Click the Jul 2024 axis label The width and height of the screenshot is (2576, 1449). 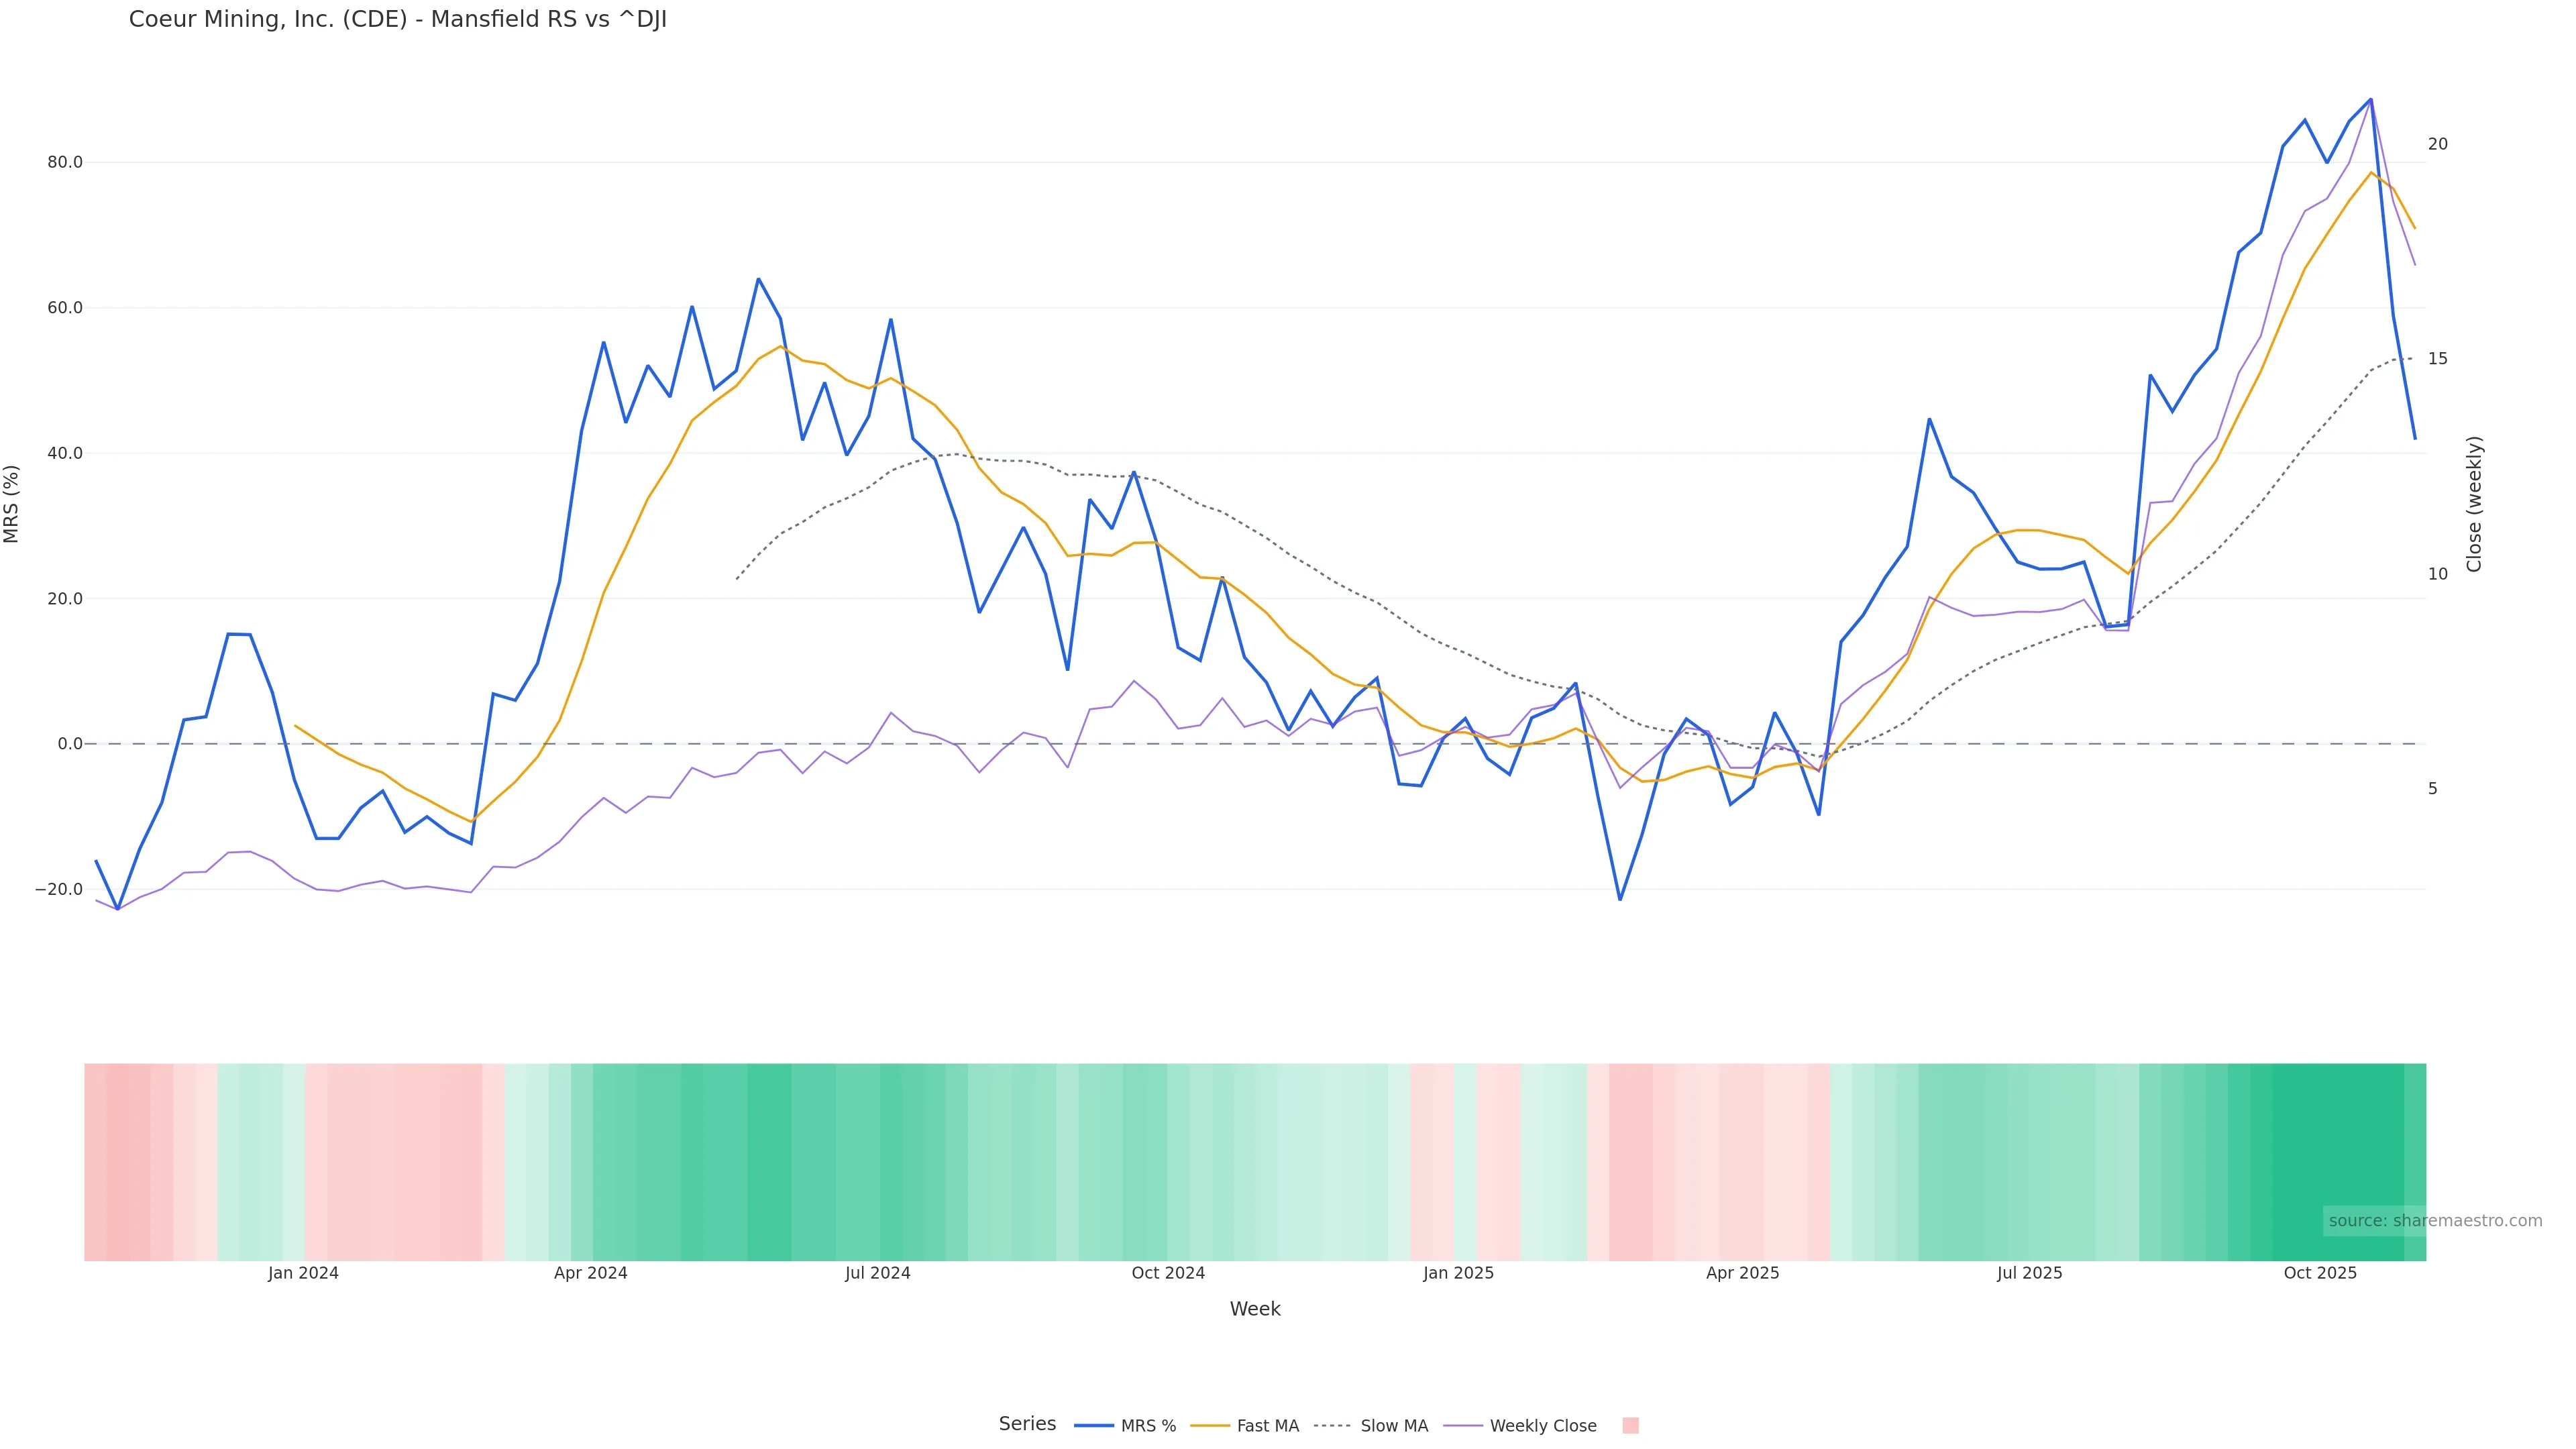click(877, 1274)
